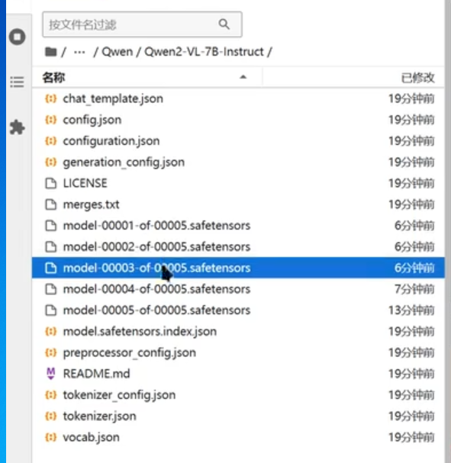Click the JSON icon beside chat_template.json
This screenshot has width=451, height=463.
tap(51, 98)
